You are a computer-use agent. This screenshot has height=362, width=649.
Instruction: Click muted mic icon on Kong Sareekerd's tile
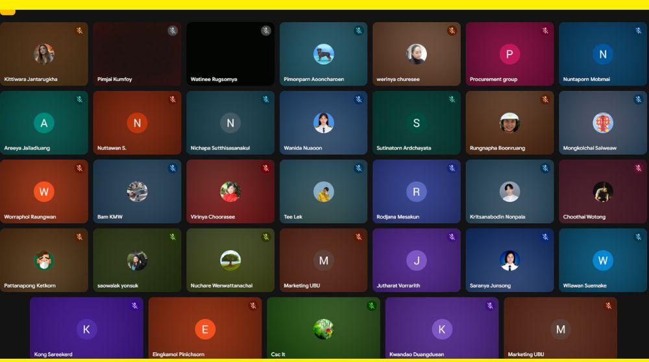134,306
